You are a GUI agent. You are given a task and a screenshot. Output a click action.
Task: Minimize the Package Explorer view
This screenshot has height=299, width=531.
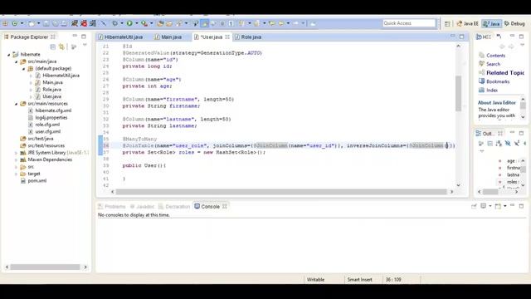tap(75, 36)
